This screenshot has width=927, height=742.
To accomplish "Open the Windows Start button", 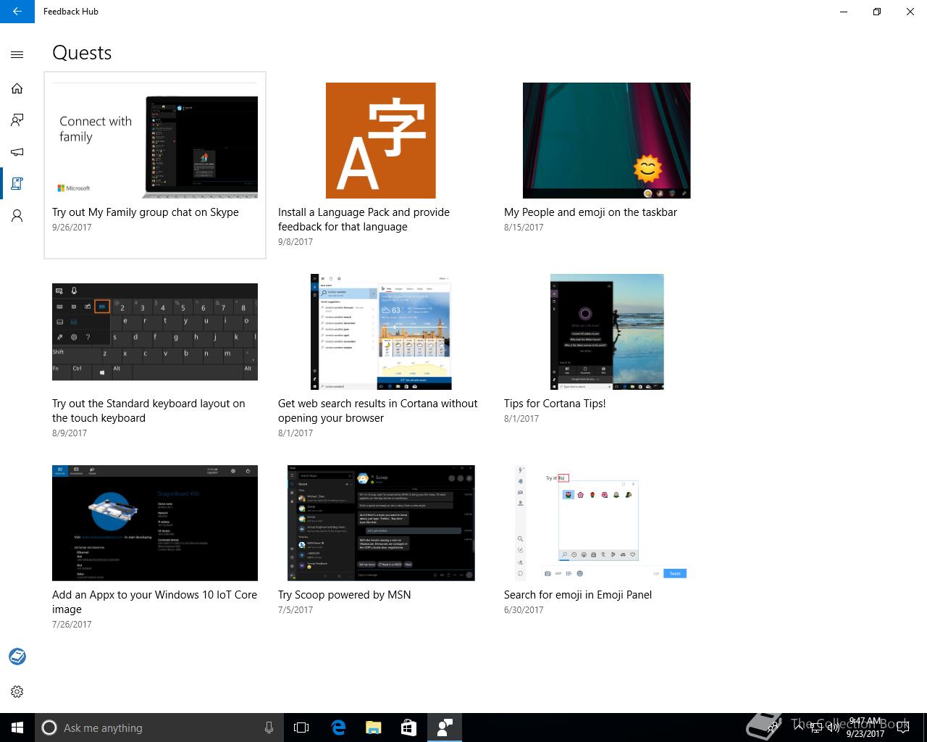I will 17,728.
